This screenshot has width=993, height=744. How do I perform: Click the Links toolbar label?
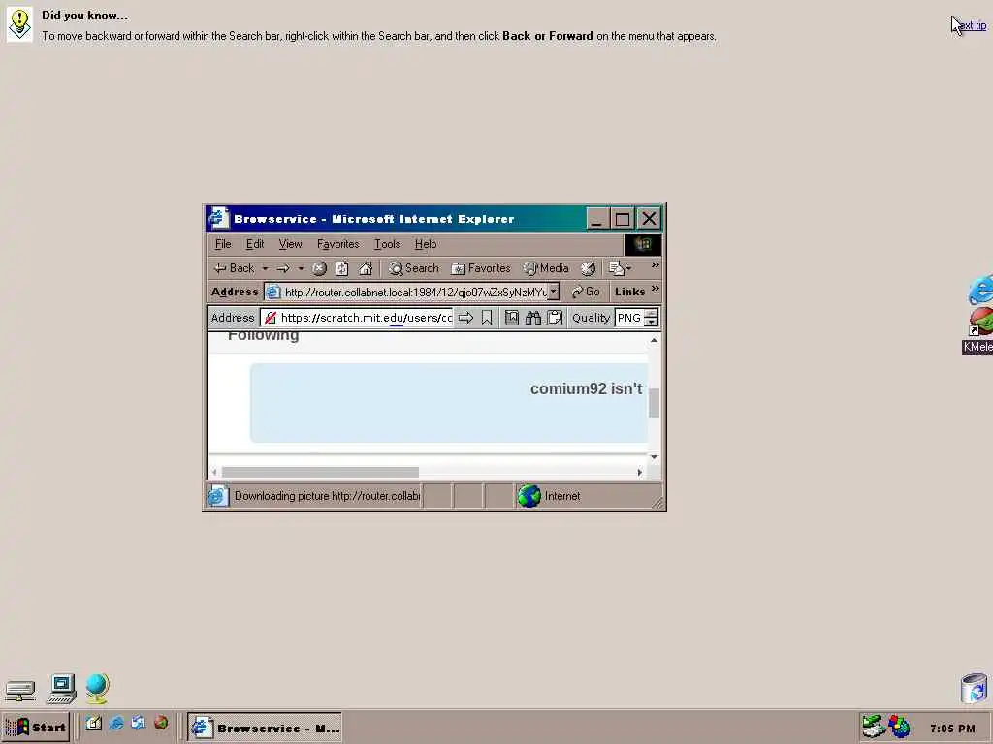point(629,292)
